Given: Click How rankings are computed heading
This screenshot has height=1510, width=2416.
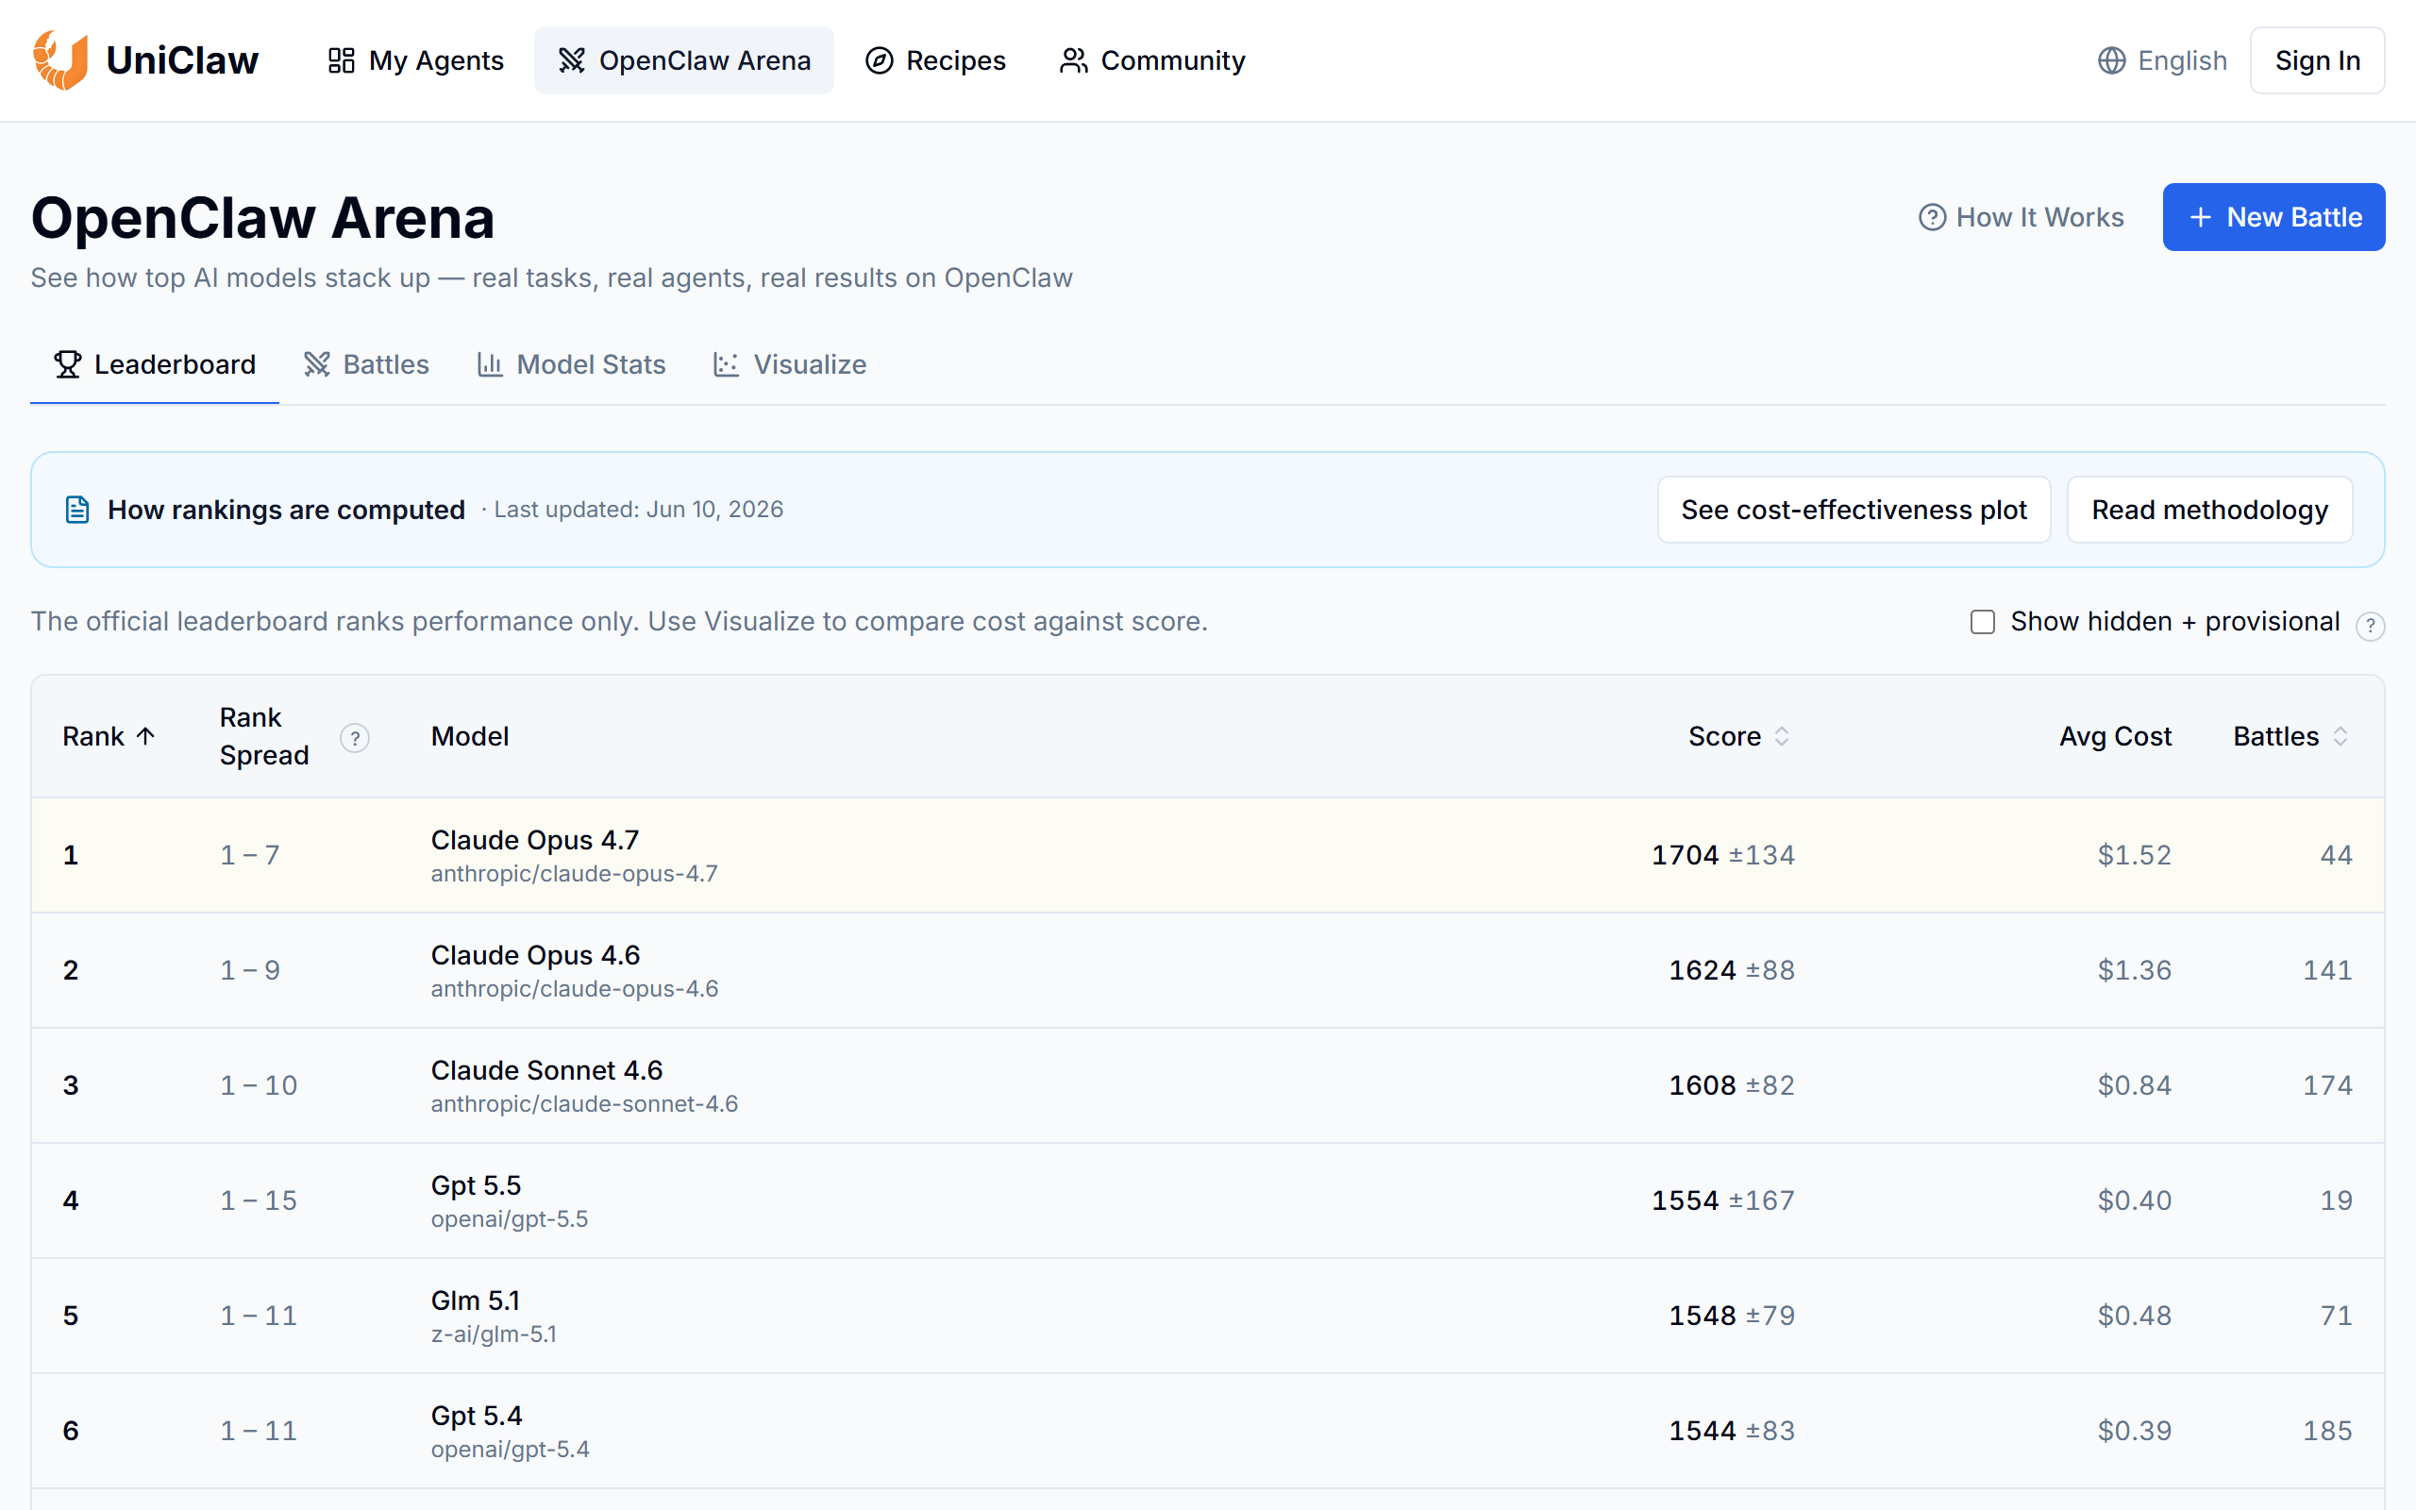Looking at the screenshot, I should pos(287,510).
